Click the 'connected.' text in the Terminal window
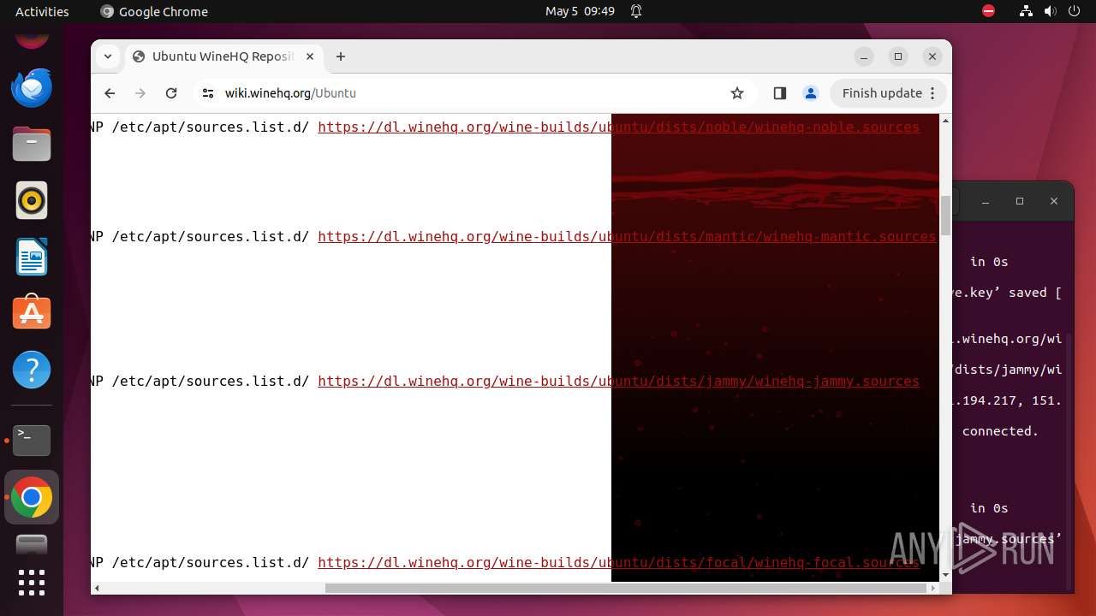Viewport: 1096px width, 616px height. 1000,431
